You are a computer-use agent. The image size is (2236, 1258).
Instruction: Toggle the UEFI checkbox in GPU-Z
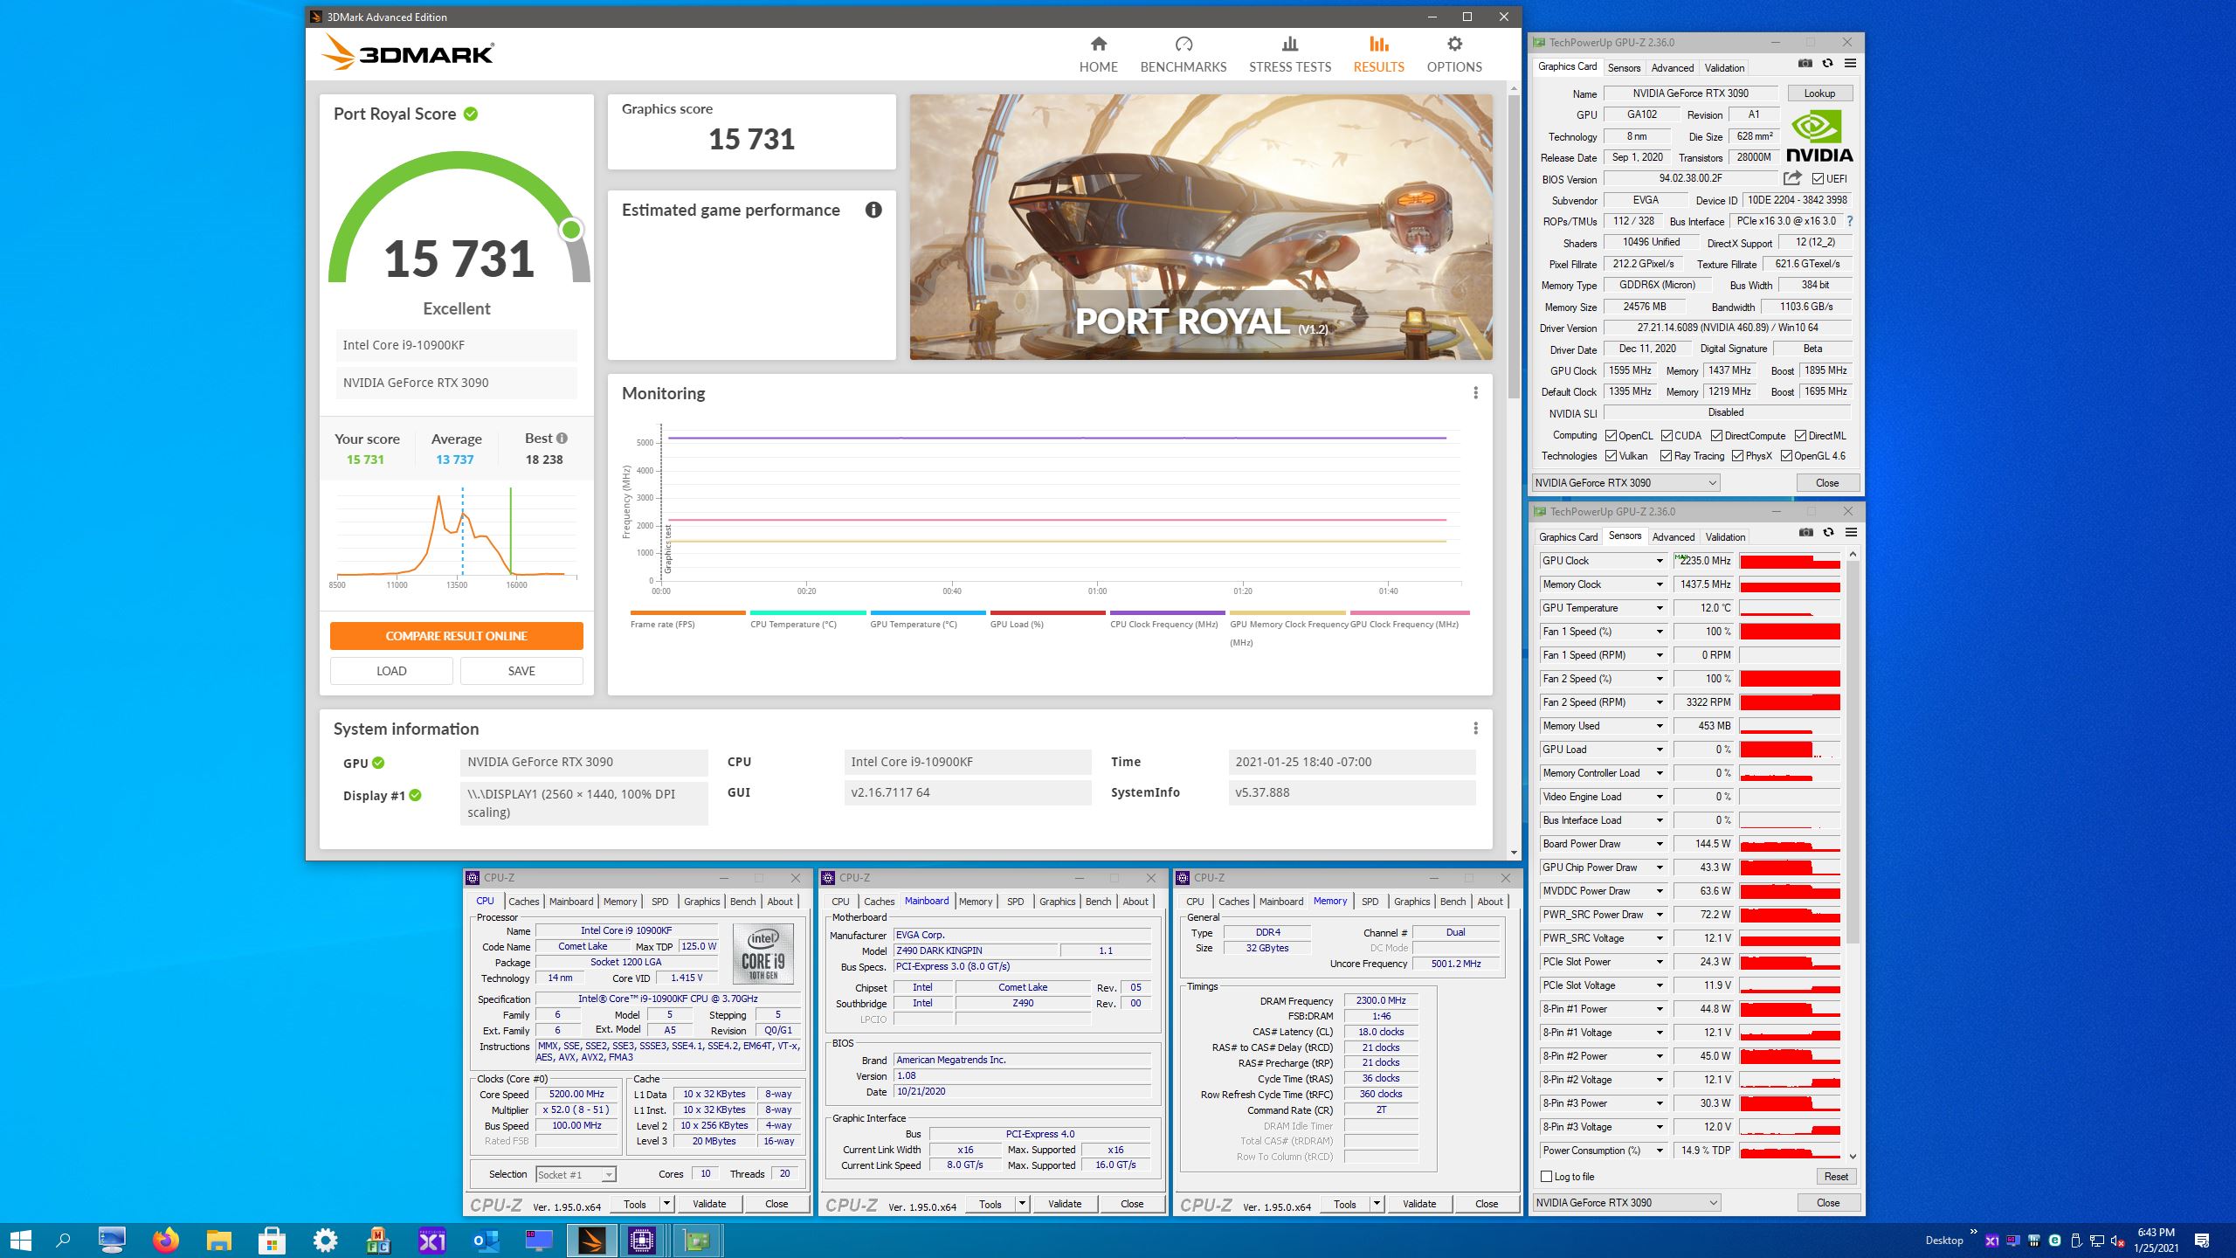tap(1818, 179)
